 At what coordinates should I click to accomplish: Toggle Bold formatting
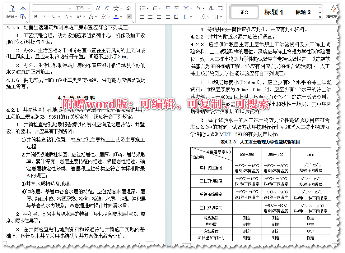point(35,16)
